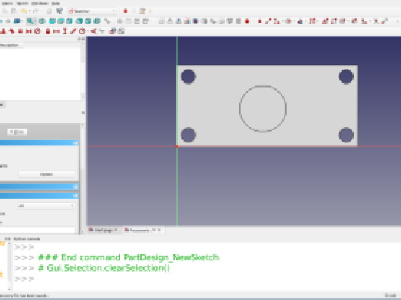Image resolution: width=401 pixels, height=300 pixels.
Task: Click the large center circle in sketch
Action: [x=263, y=109]
